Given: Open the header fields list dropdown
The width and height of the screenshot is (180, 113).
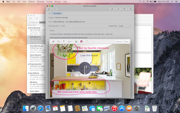Looking at the screenshot, I should click(55, 9).
